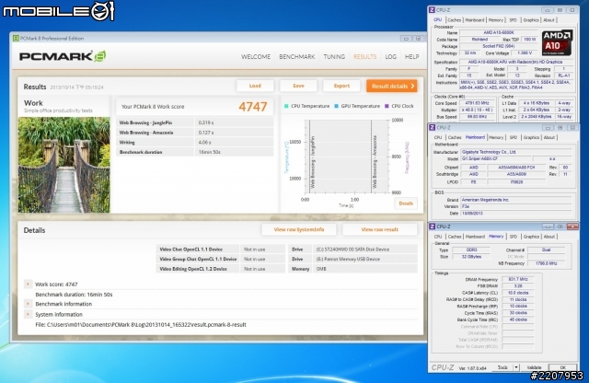Click the memory Size field 32 GBytes
The height and width of the screenshot is (383, 589).
point(471,257)
